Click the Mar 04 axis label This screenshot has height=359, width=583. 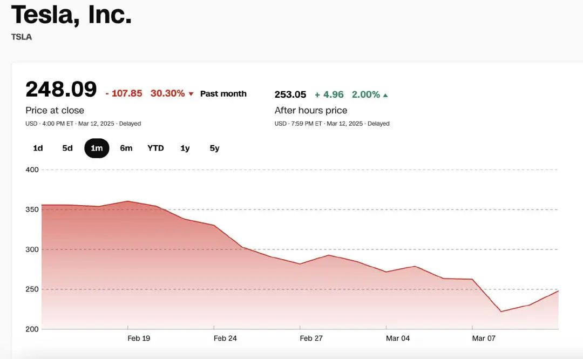tap(398, 338)
